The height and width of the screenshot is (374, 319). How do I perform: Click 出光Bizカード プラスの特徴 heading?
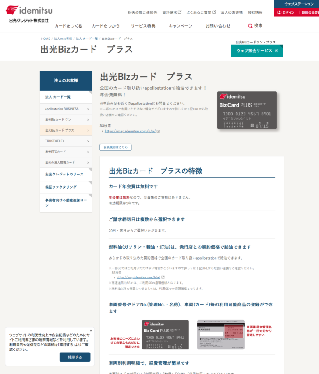pyautogui.click(x=156, y=171)
